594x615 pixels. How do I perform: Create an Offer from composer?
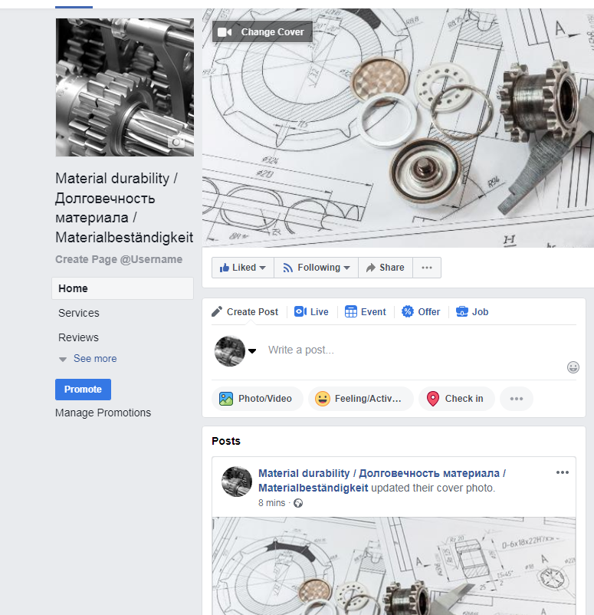point(421,312)
